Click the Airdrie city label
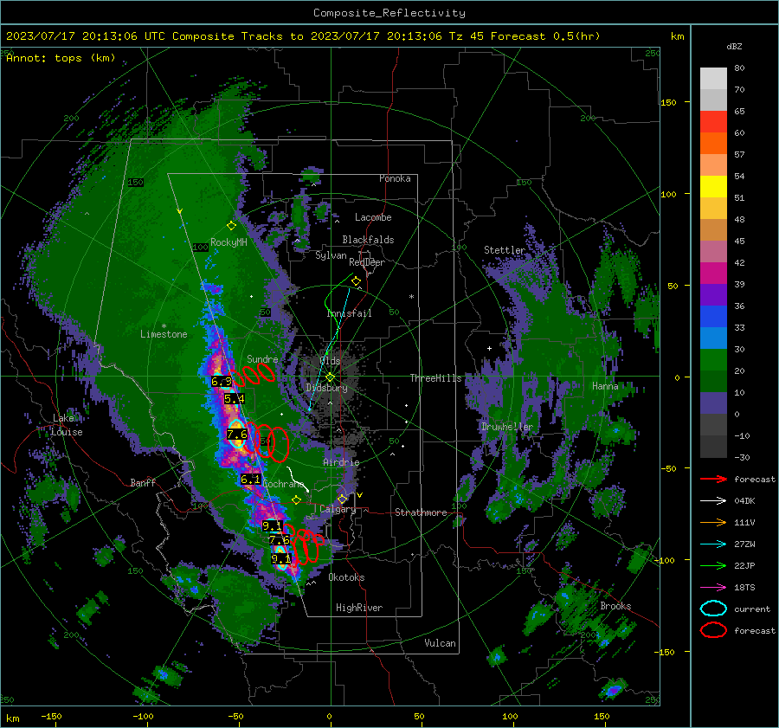This screenshot has height=728, width=779. pyautogui.click(x=341, y=462)
